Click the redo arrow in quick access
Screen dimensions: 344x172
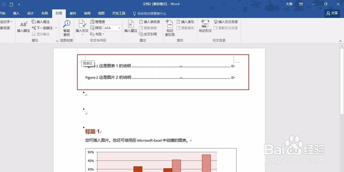point(3,4)
